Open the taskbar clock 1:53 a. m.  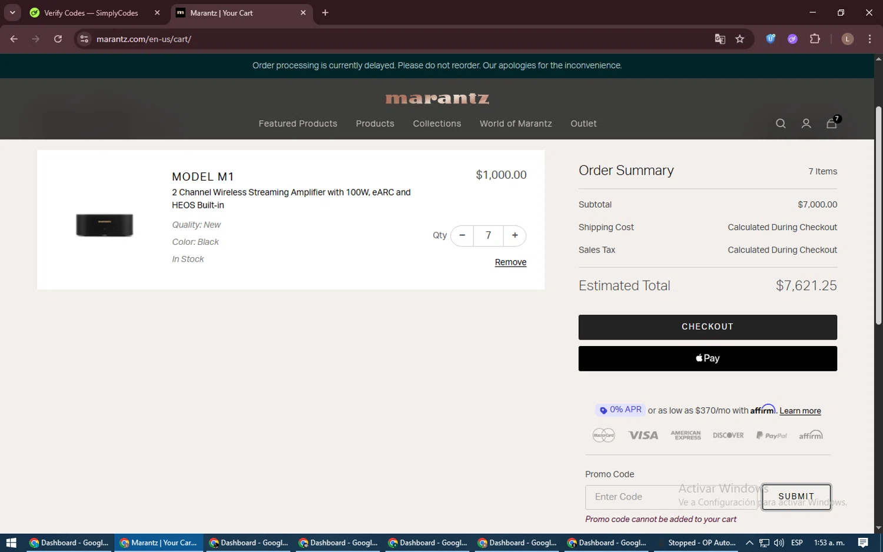click(x=829, y=543)
